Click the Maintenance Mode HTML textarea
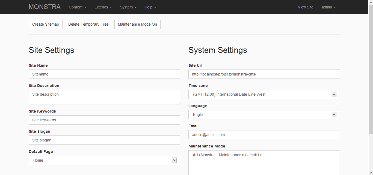Image resolution: width=373 pixels, height=175 pixels. point(264,164)
